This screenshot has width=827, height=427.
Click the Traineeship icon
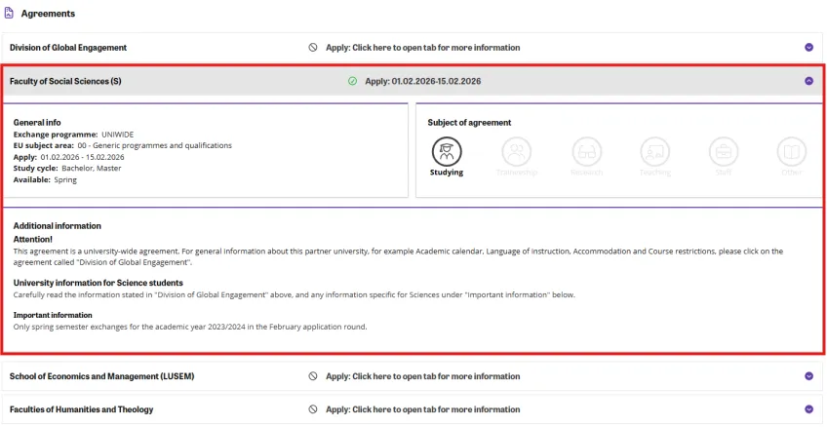pos(516,151)
